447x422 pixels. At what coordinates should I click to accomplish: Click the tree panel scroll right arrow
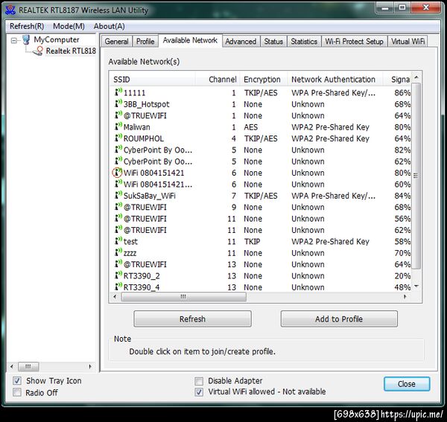pyautogui.click(x=90, y=366)
